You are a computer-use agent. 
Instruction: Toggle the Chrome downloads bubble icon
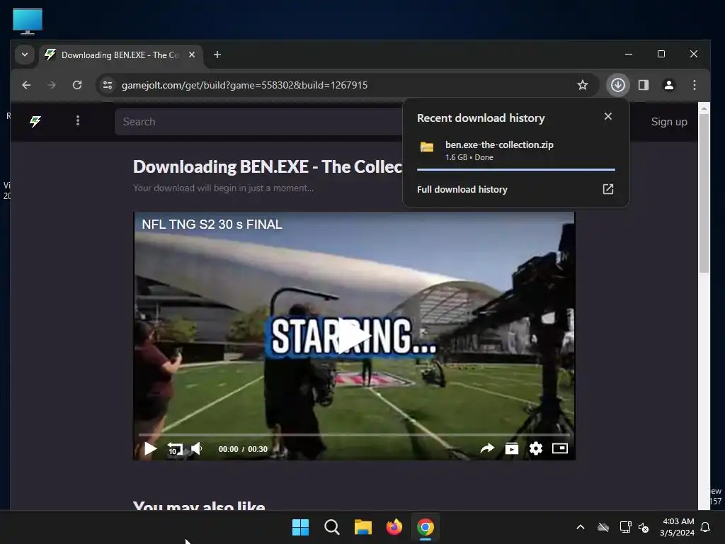(618, 85)
